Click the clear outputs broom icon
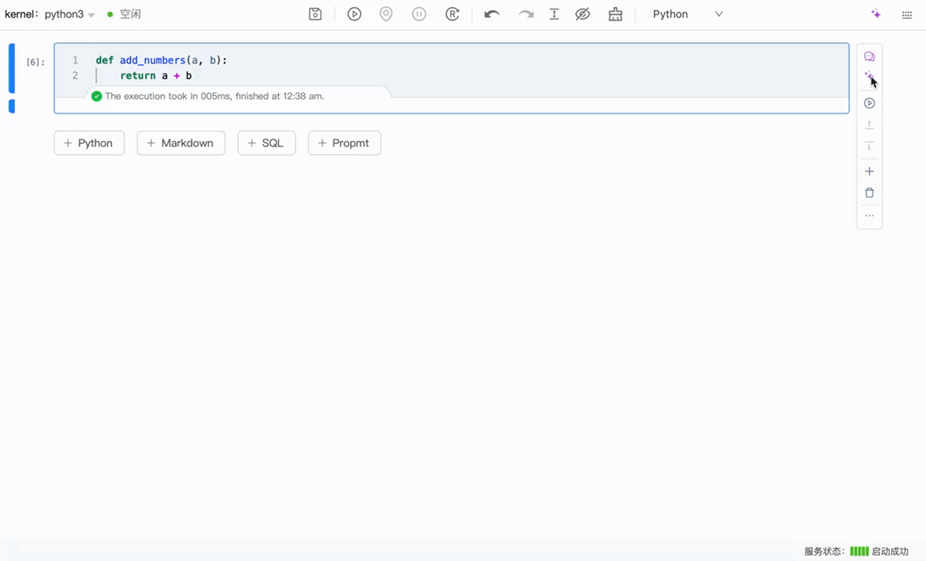This screenshot has height=561, width=926. click(615, 15)
